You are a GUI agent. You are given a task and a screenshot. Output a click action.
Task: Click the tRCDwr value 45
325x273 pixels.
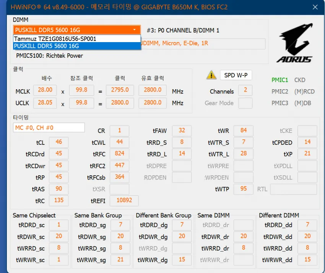58,166
